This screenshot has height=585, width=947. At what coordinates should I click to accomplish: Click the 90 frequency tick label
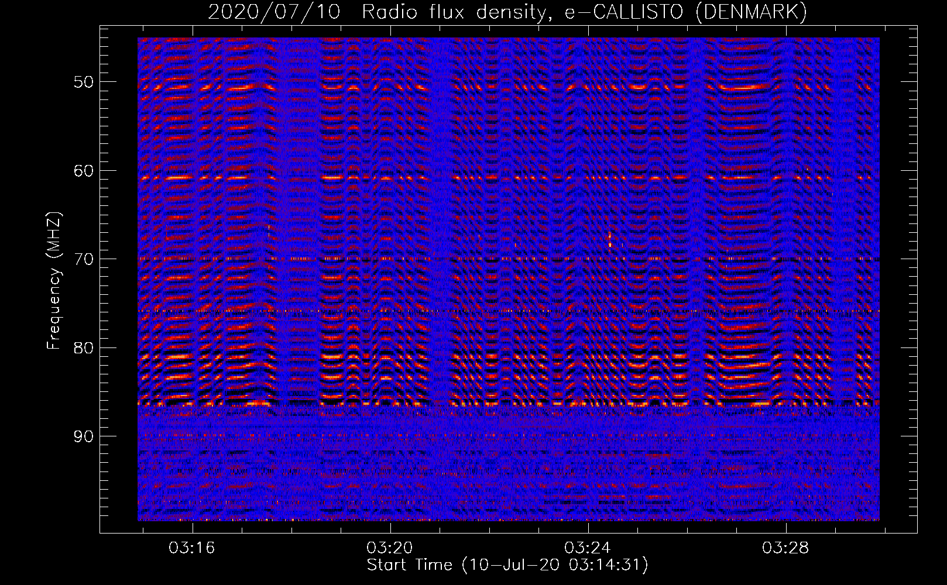[x=84, y=436]
